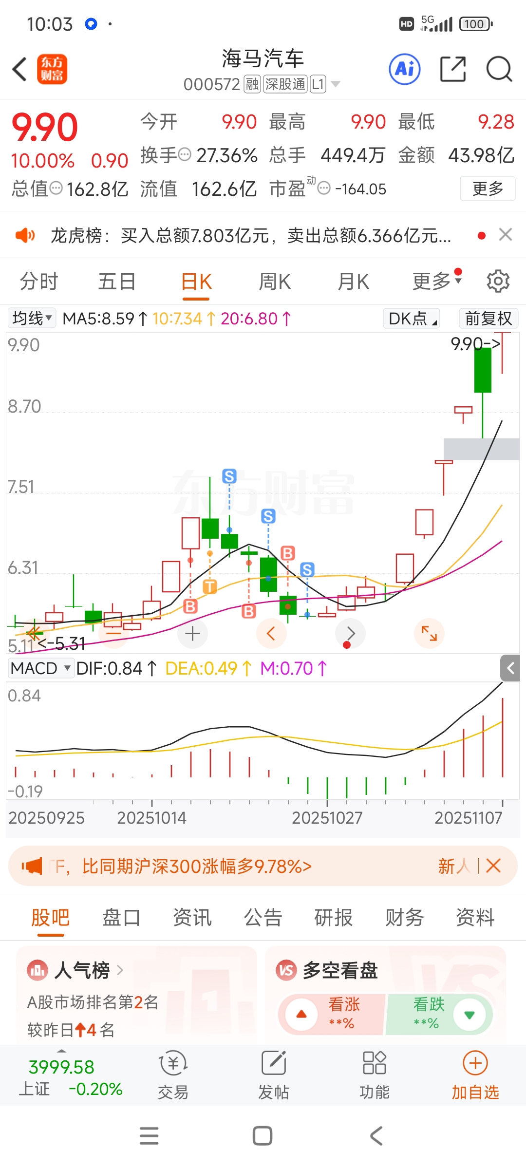Open the 研报 tab
Screen dimensions: 526x1169
(x=334, y=918)
